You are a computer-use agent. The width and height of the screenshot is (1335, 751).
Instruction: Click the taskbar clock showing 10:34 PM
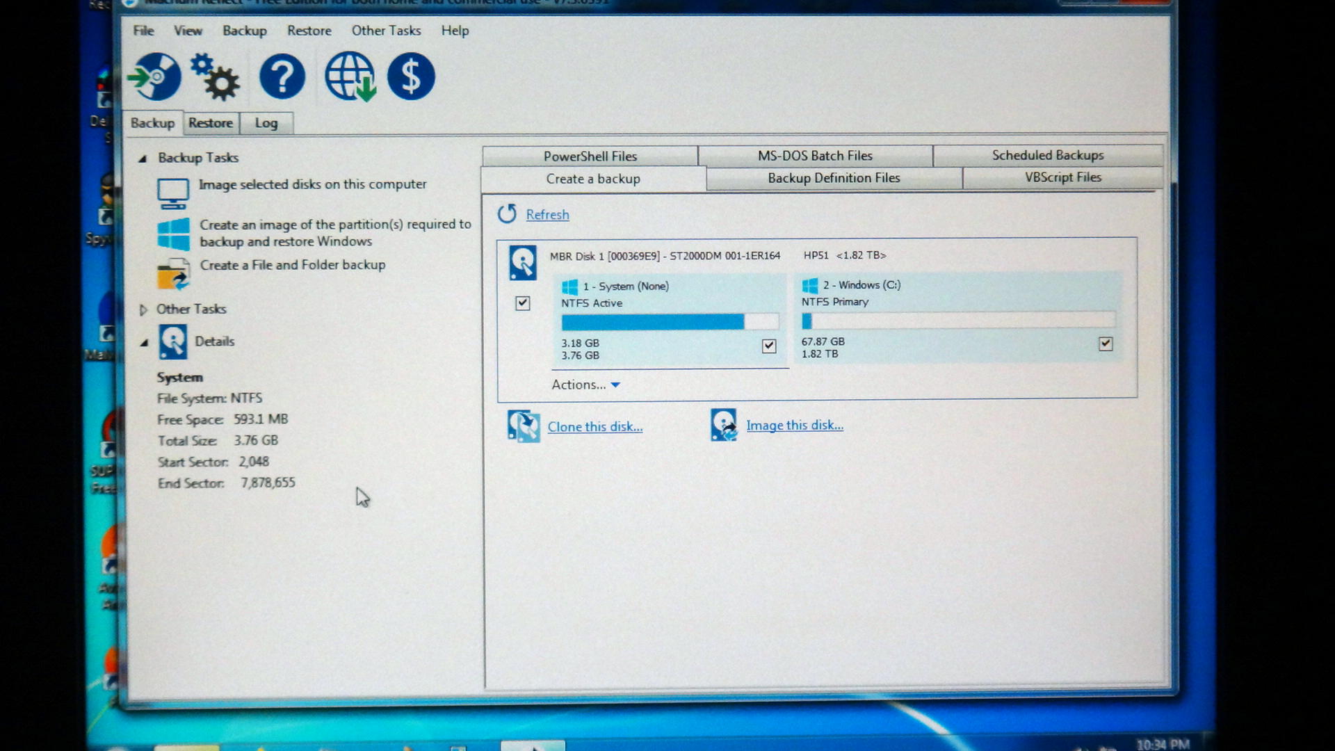click(1163, 744)
